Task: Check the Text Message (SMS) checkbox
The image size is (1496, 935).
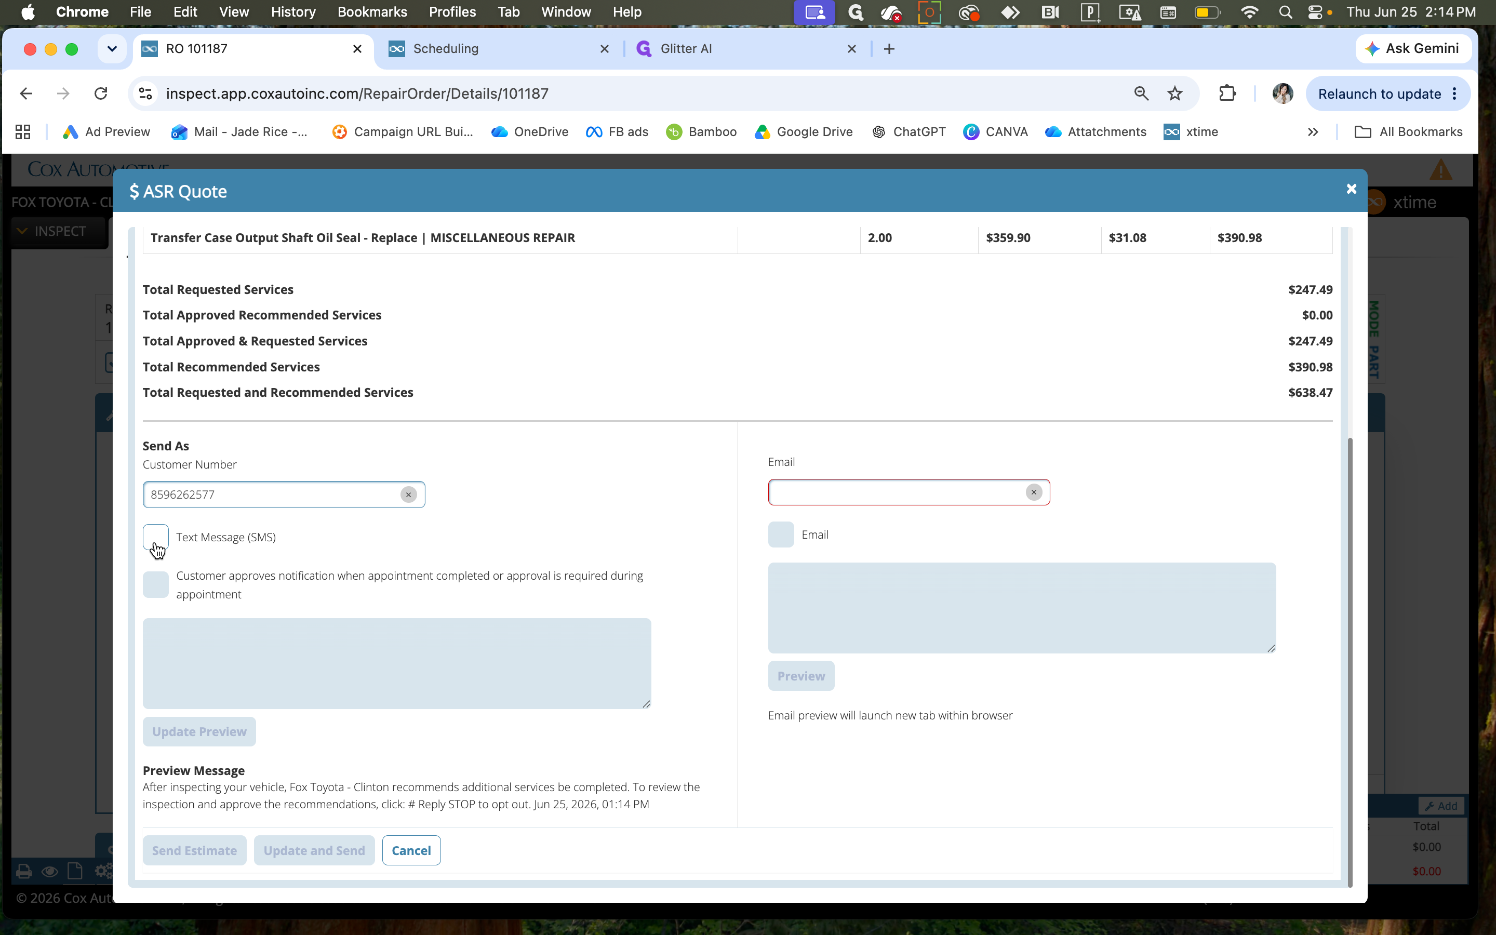Action: click(x=156, y=537)
